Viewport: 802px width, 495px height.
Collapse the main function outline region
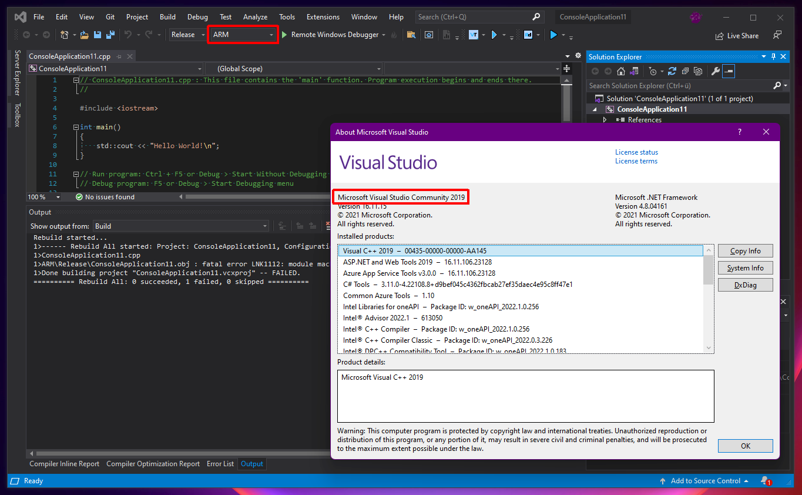click(76, 127)
